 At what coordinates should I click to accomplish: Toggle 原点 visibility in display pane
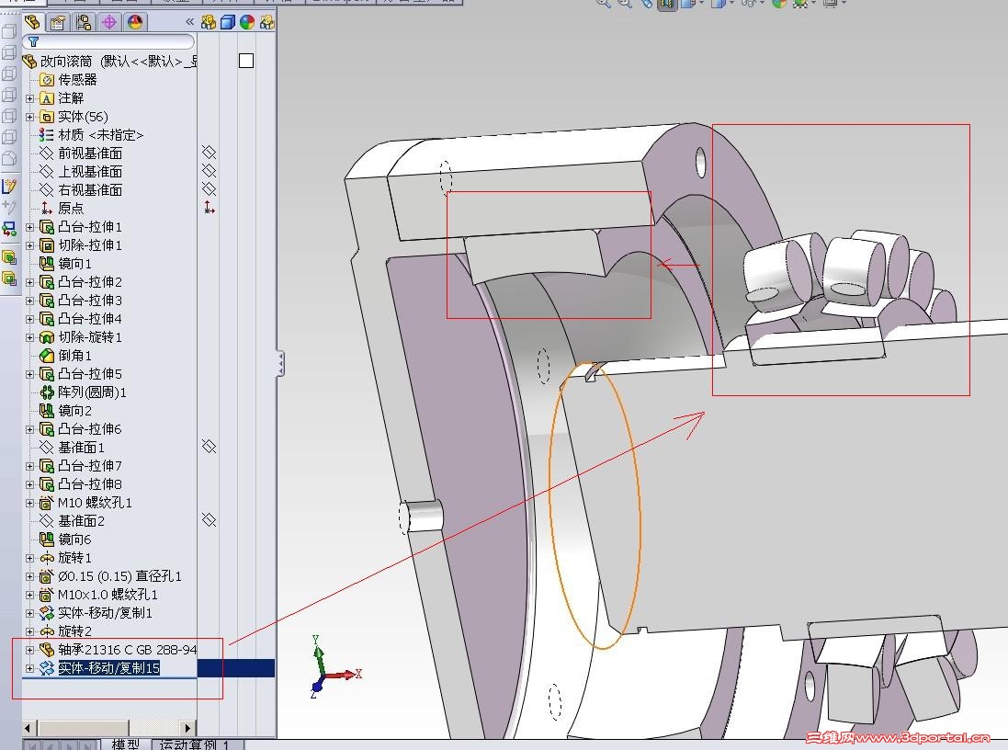[209, 208]
